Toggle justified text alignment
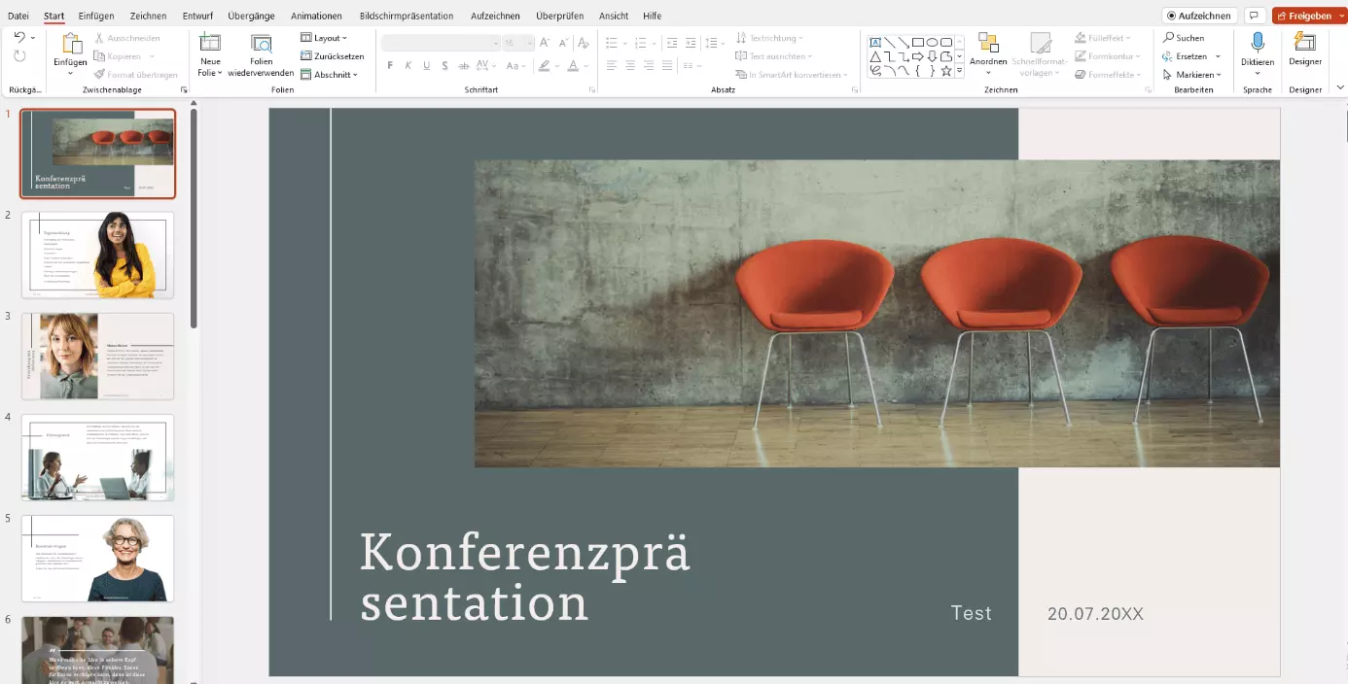The height and width of the screenshot is (684, 1348). point(667,66)
